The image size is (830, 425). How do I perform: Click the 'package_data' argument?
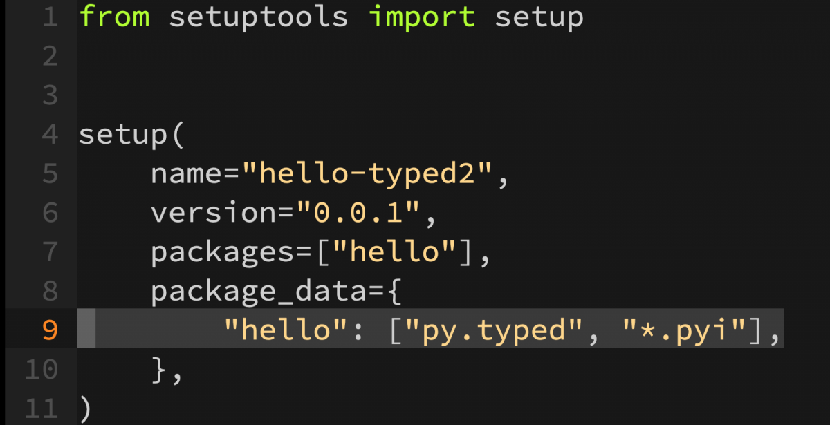click(x=258, y=291)
